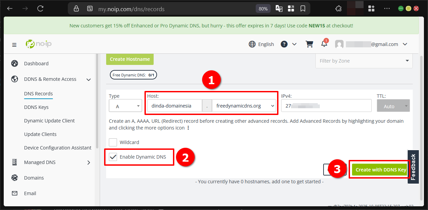Viewport: 428px width, 210px height.
Task: Open the Filter by Zone dropdown
Action: [x=364, y=61]
